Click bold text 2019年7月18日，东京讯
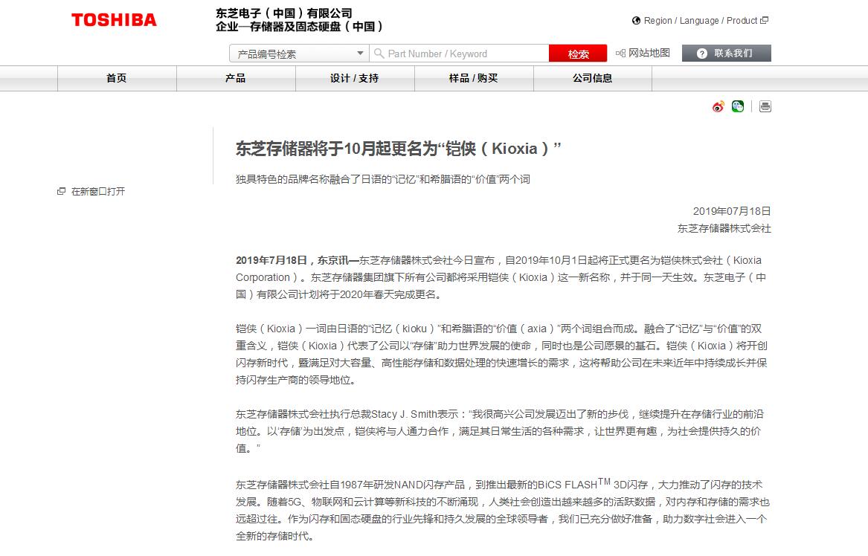868x556 pixels. pyautogui.click(x=297, y=260)
